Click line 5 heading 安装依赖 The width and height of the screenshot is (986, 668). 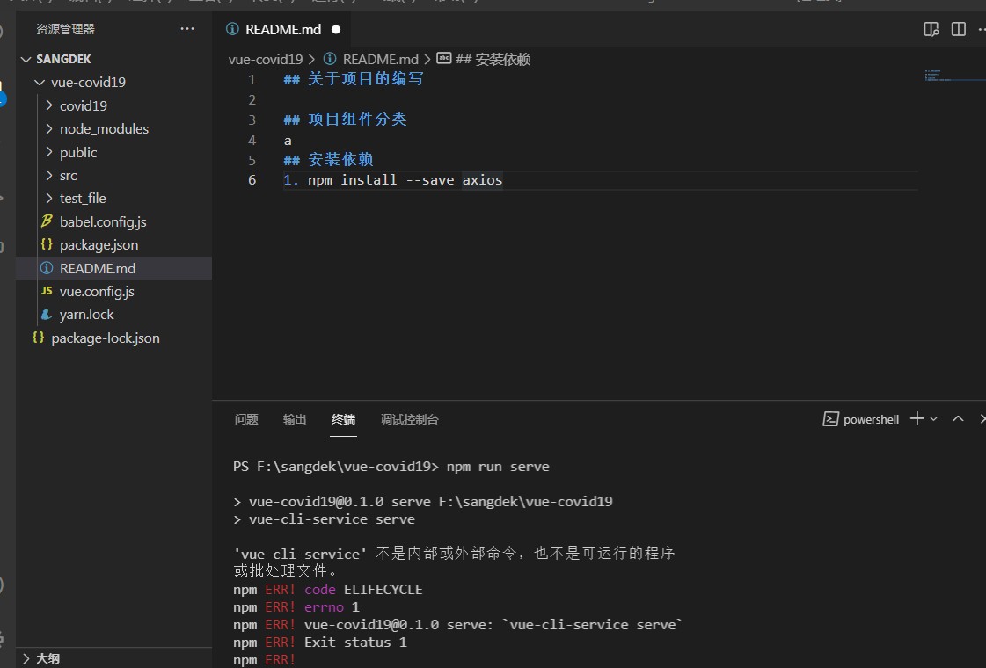(328, 160)
